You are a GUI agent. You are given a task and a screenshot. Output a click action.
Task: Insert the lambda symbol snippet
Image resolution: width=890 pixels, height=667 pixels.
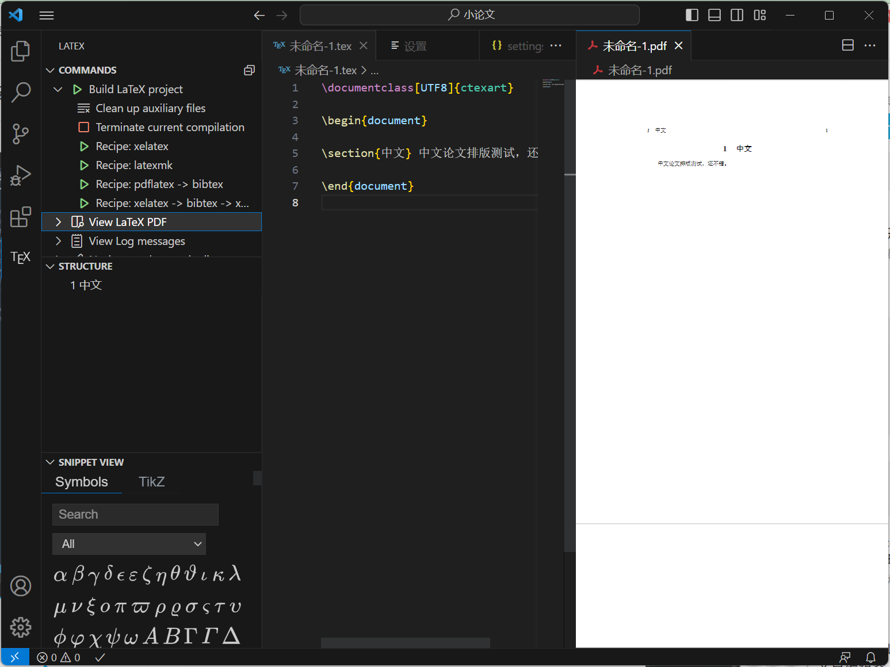[235, 573]
